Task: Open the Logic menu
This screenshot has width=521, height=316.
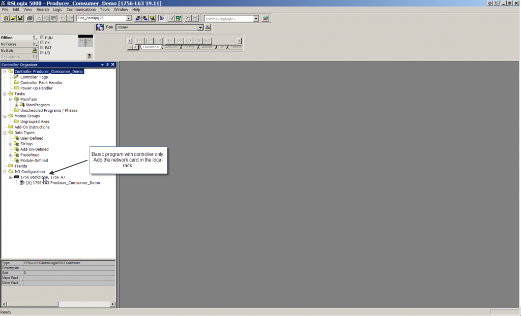Action: pos(57,10)
